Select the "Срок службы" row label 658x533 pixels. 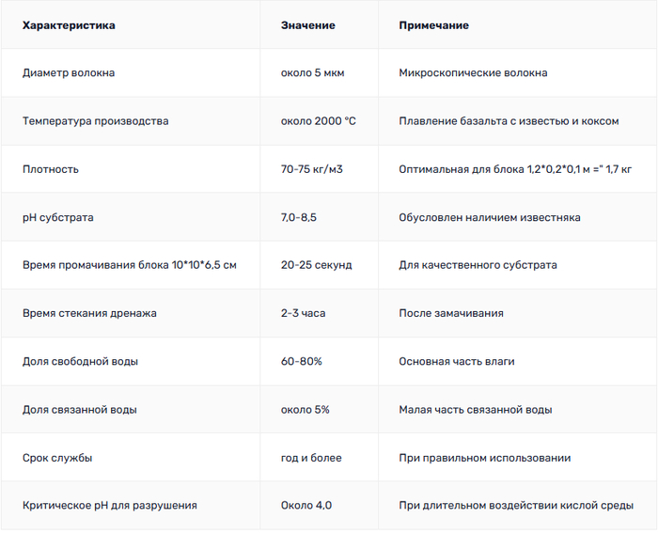(x=57, y=458)
